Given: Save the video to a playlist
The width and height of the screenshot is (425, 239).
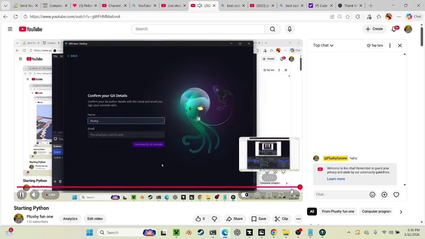Looking at the screenshot, I should [259, 219].
